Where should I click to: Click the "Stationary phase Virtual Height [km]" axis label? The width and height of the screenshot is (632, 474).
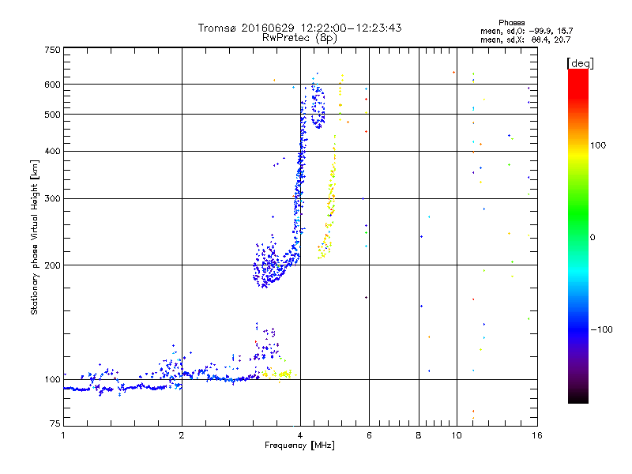[34, 237]
